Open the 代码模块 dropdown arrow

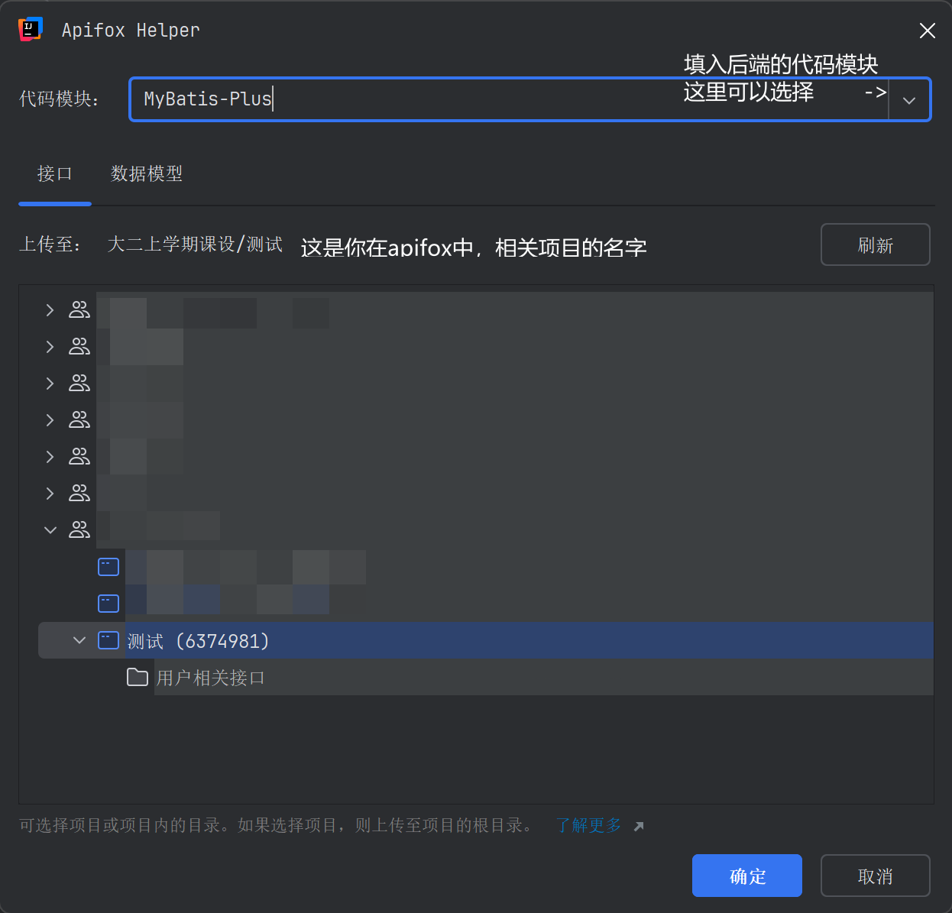(909, 100)
